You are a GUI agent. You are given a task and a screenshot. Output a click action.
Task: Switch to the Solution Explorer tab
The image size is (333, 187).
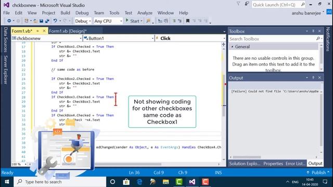(x=245, y=164)
